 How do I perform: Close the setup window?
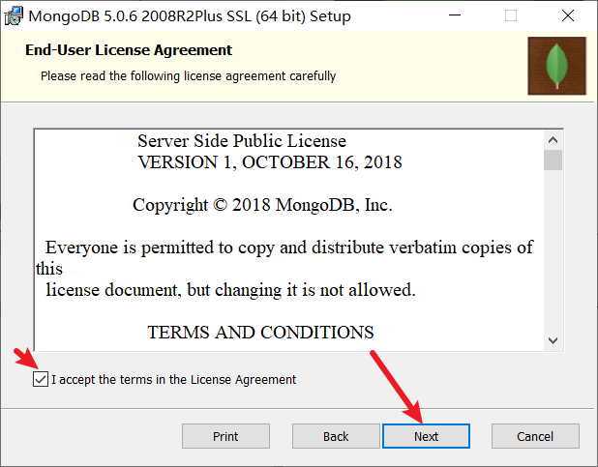click(x=568, y=15)
